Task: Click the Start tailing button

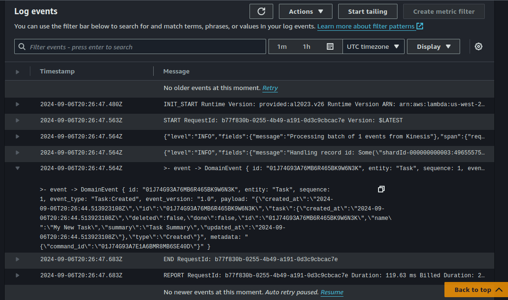Action: (x=368, y=11)
